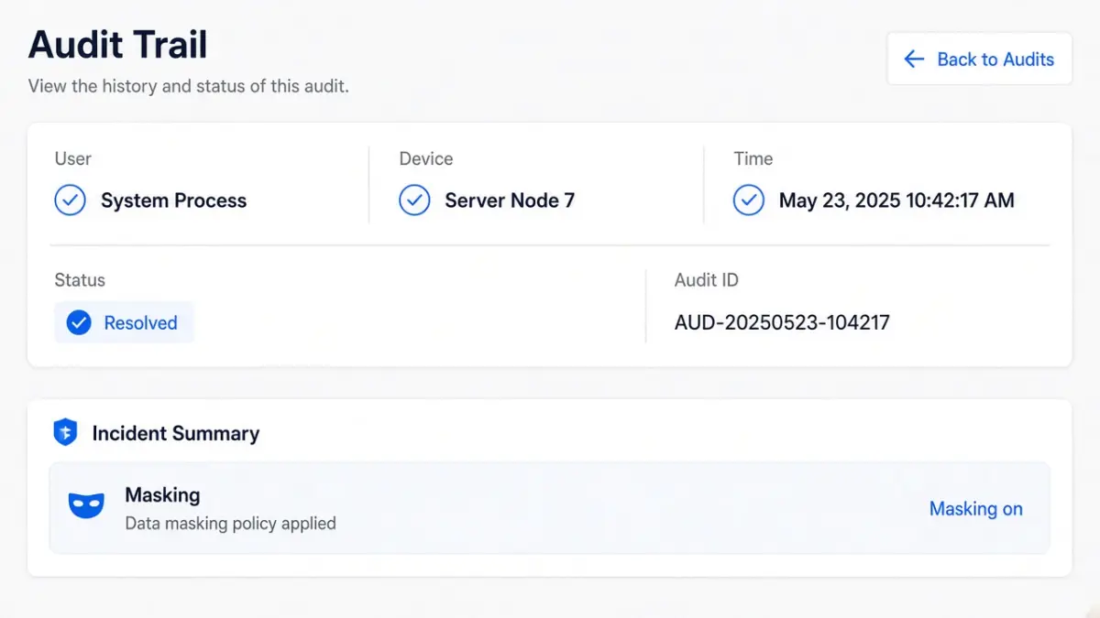Click the Status field label
Screen dimensions: 1100x618
[80, 280]
